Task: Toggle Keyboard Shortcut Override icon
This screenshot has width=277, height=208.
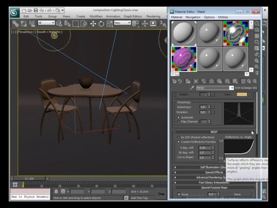Action: (153, 23)
